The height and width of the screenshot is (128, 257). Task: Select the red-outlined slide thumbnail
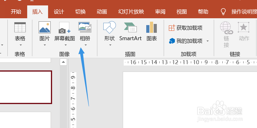tap(26, 87)
